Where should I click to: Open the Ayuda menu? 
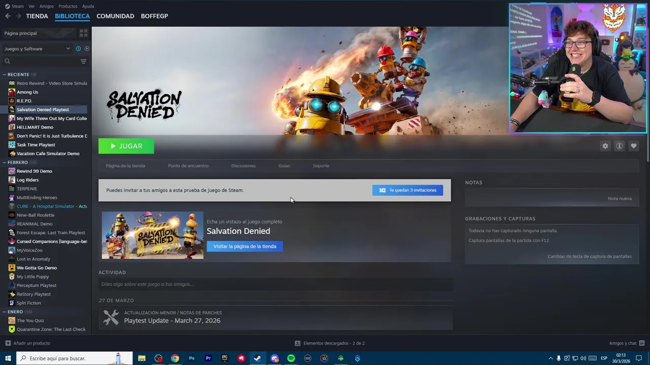[88, 6]
